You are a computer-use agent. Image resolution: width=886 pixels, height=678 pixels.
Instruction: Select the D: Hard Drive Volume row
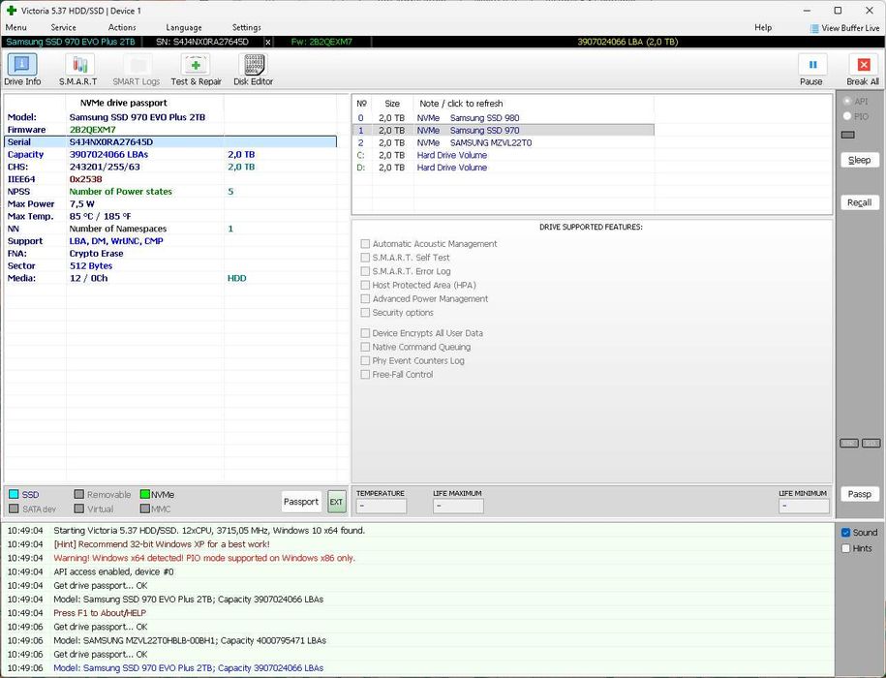[503, 168]
